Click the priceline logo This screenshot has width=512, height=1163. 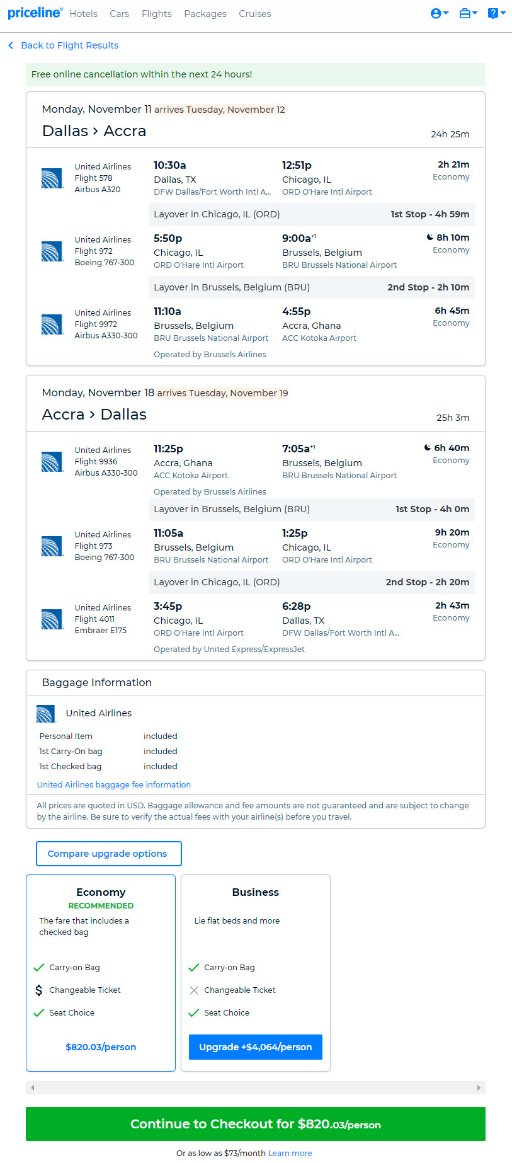point(35,13)
